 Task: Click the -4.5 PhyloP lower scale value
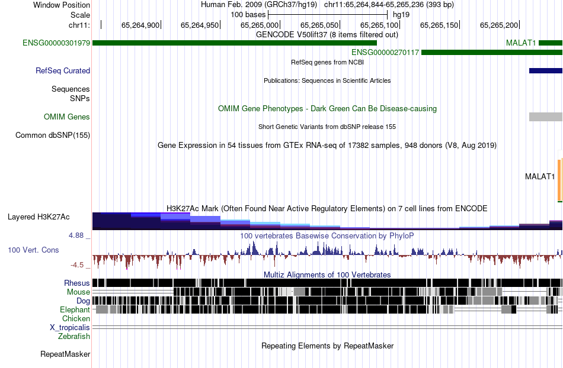tap(77, 265)
